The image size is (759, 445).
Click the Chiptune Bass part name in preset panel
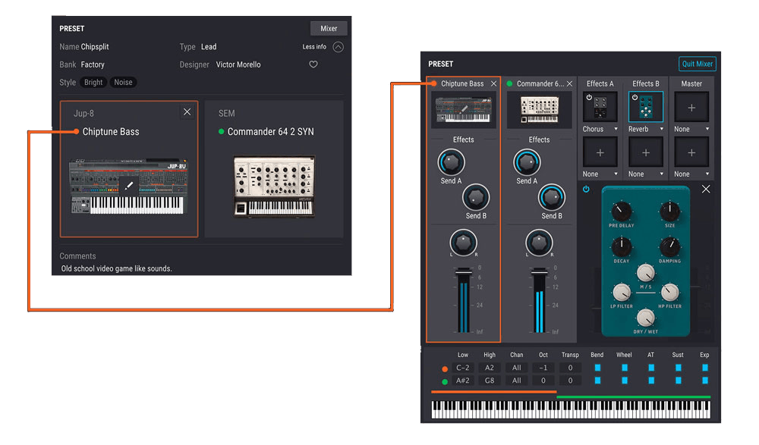[x=110, y=132]
